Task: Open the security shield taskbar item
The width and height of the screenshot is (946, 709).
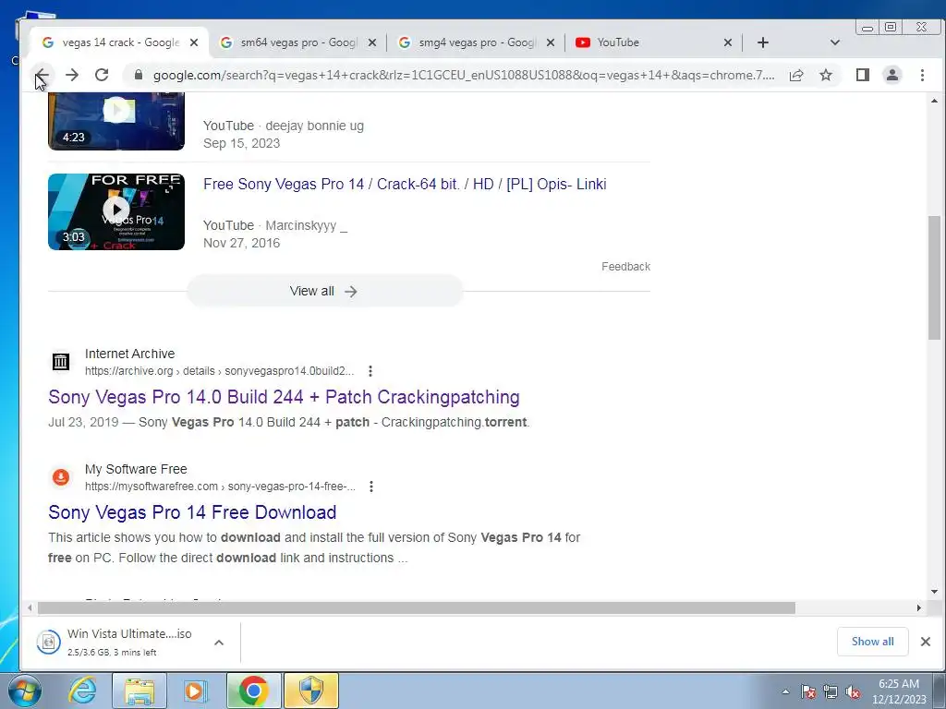Action: click(x=311, y=691)
